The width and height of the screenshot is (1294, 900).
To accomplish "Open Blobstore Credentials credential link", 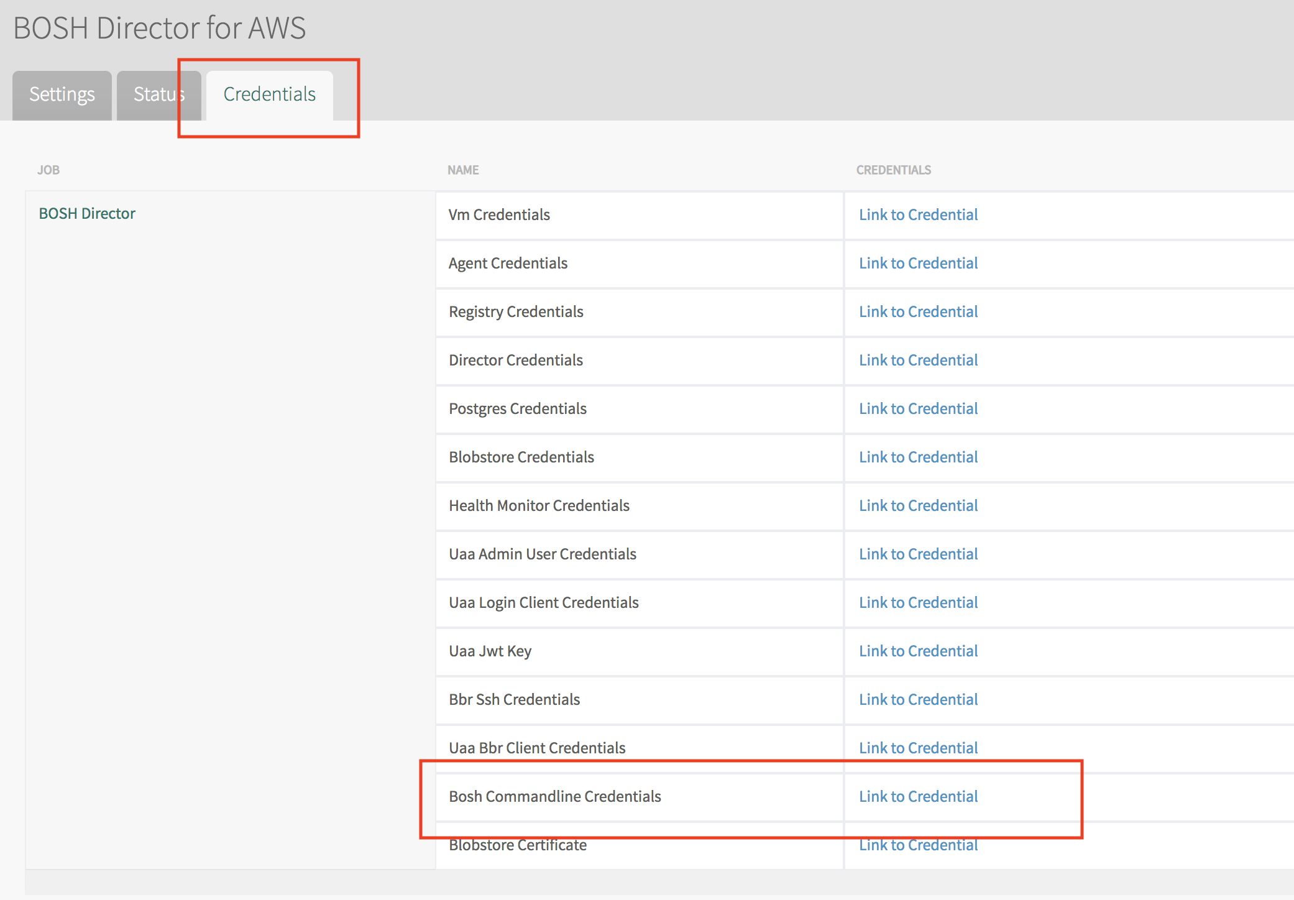I will (x=917, y=457).
